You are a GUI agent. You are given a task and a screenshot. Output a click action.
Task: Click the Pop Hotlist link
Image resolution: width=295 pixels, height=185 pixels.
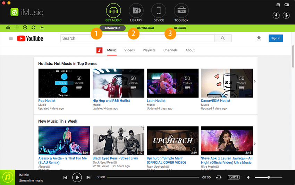(x=47, y=101)
